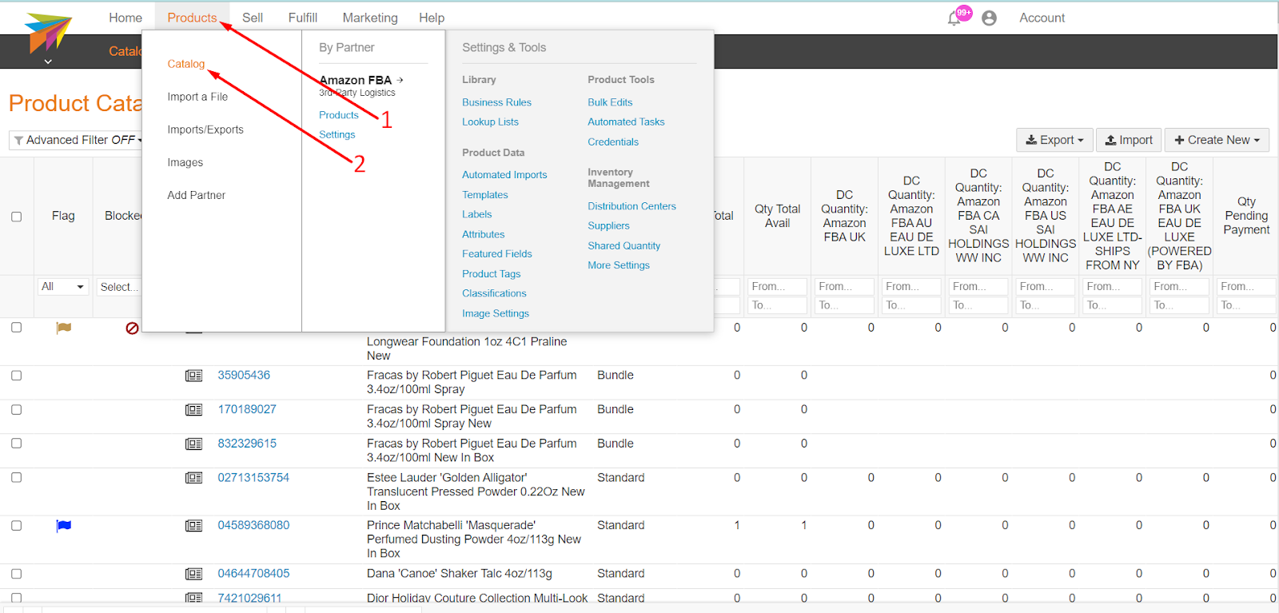Open Image Settings link
The width and height of the screenshot is (1279, 613).
click(x=496, y=314)
